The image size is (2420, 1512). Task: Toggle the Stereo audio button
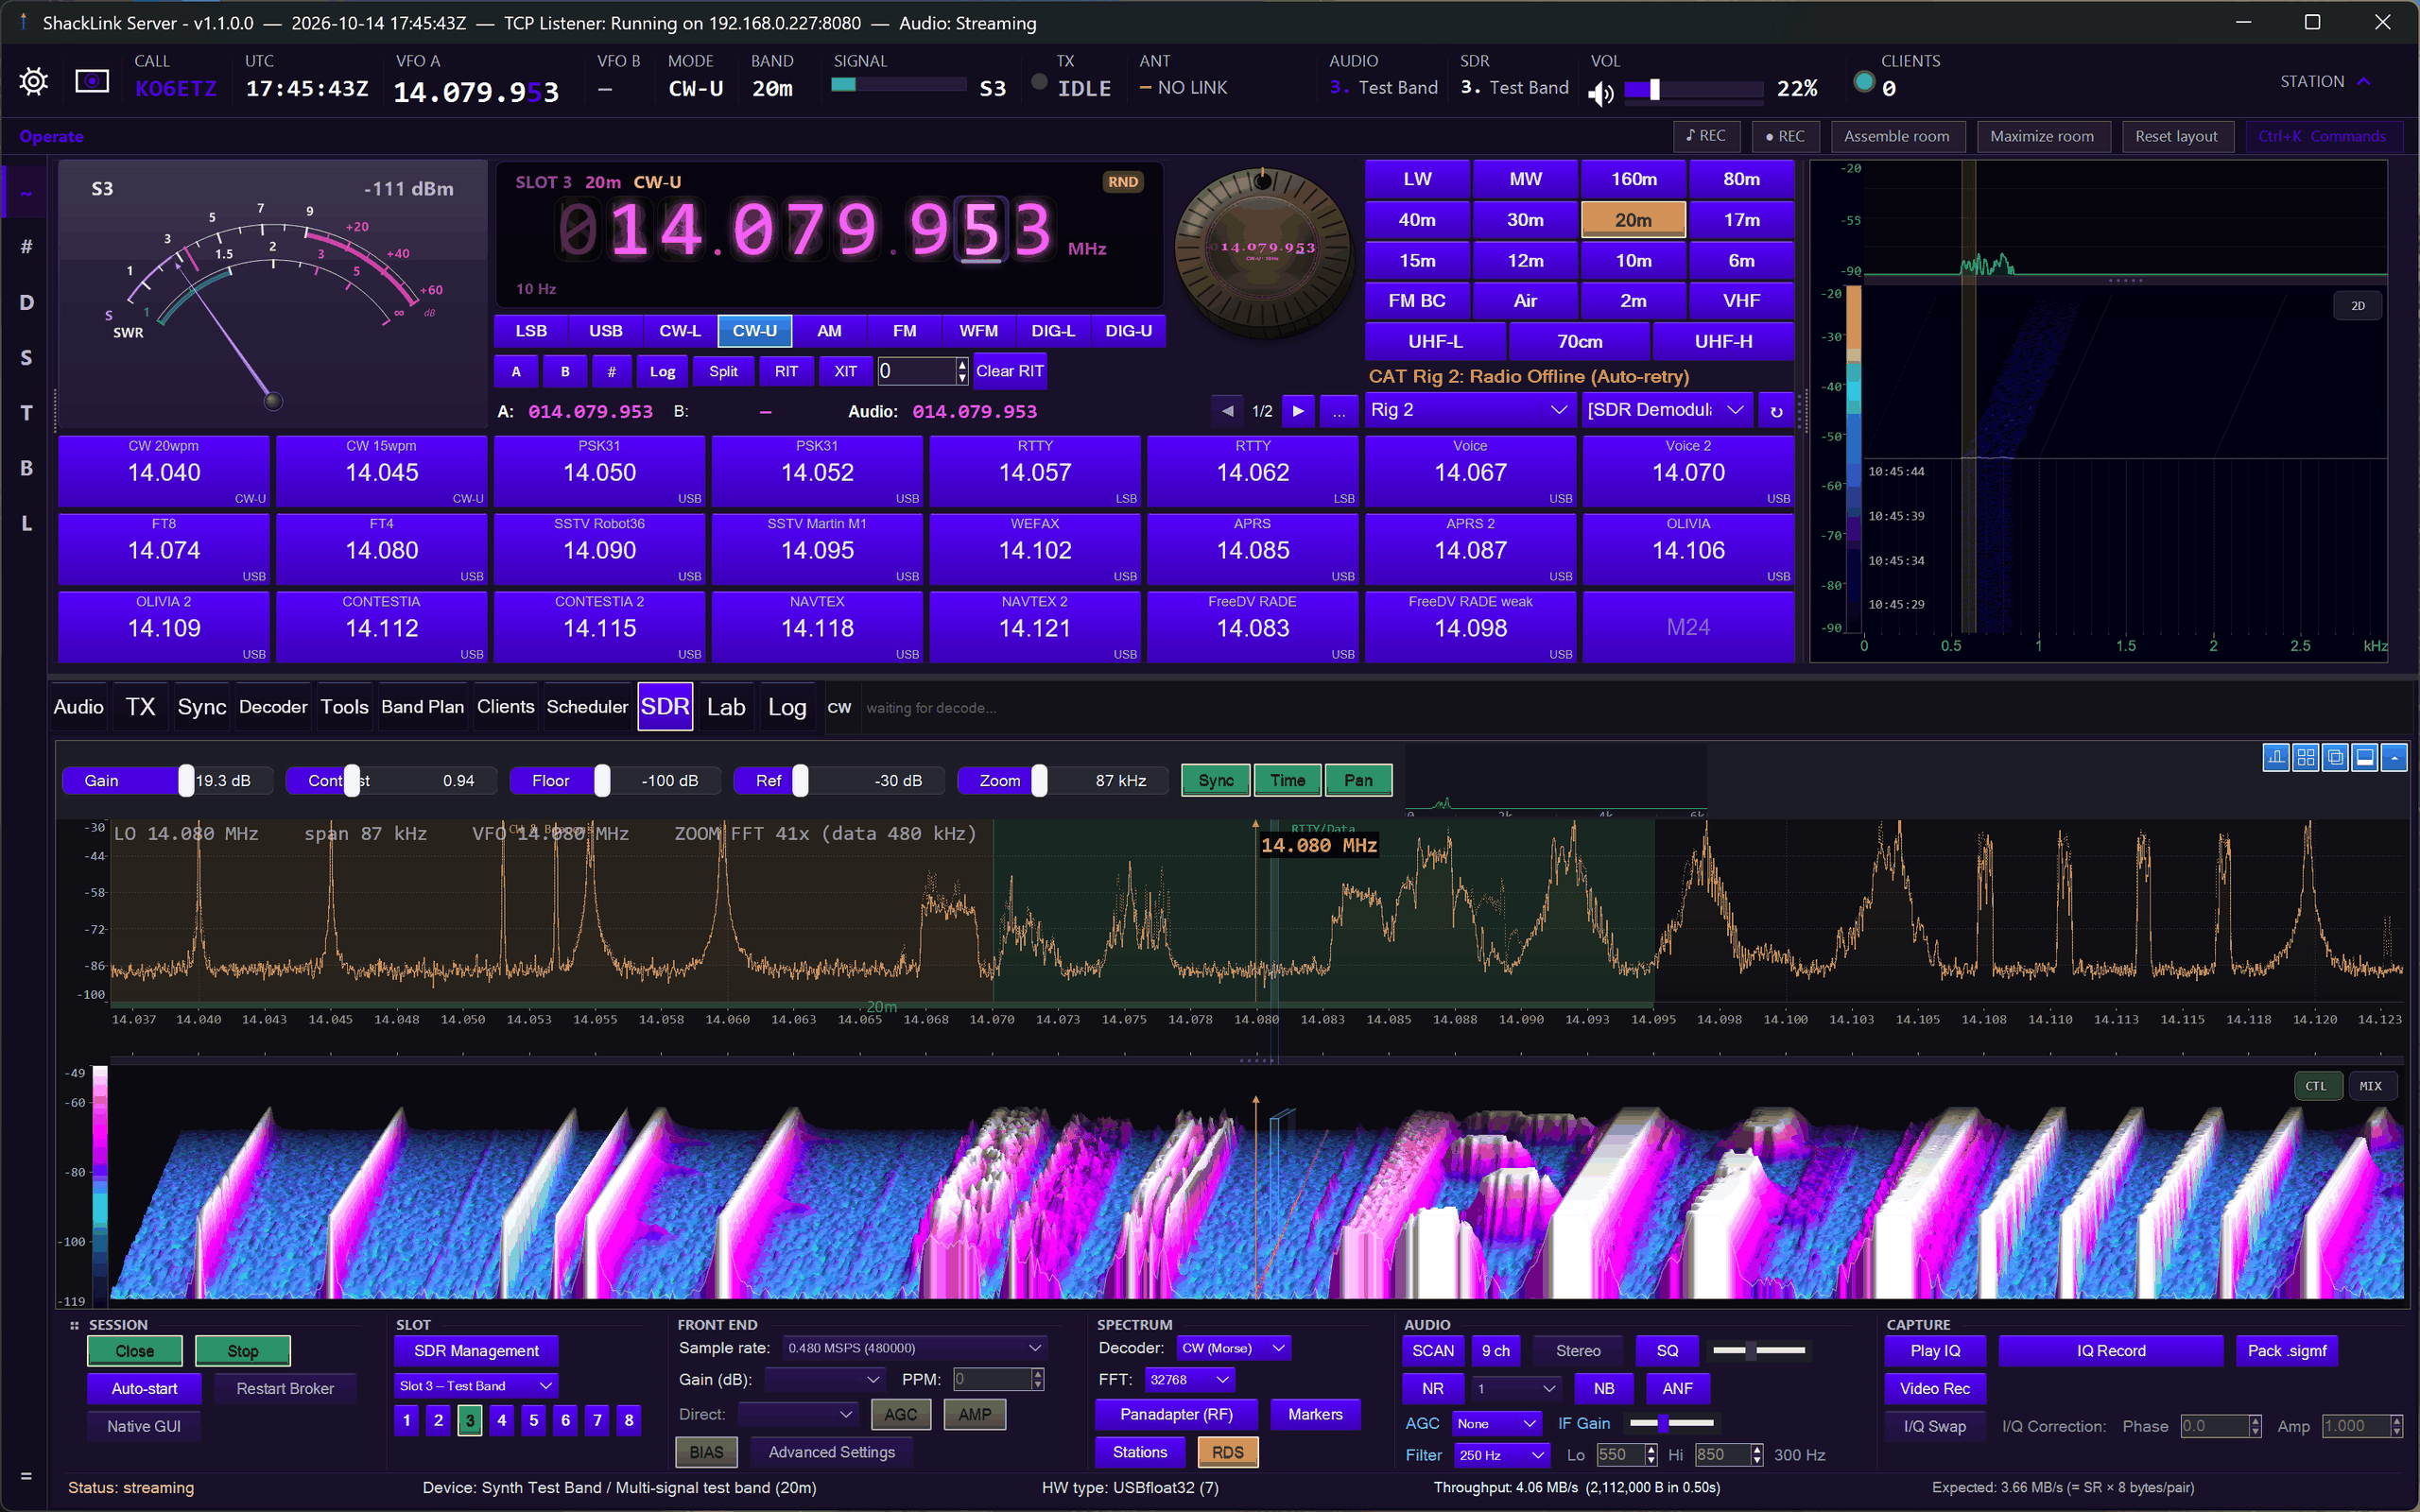pyautogui.click(x=1578, y=1350)
